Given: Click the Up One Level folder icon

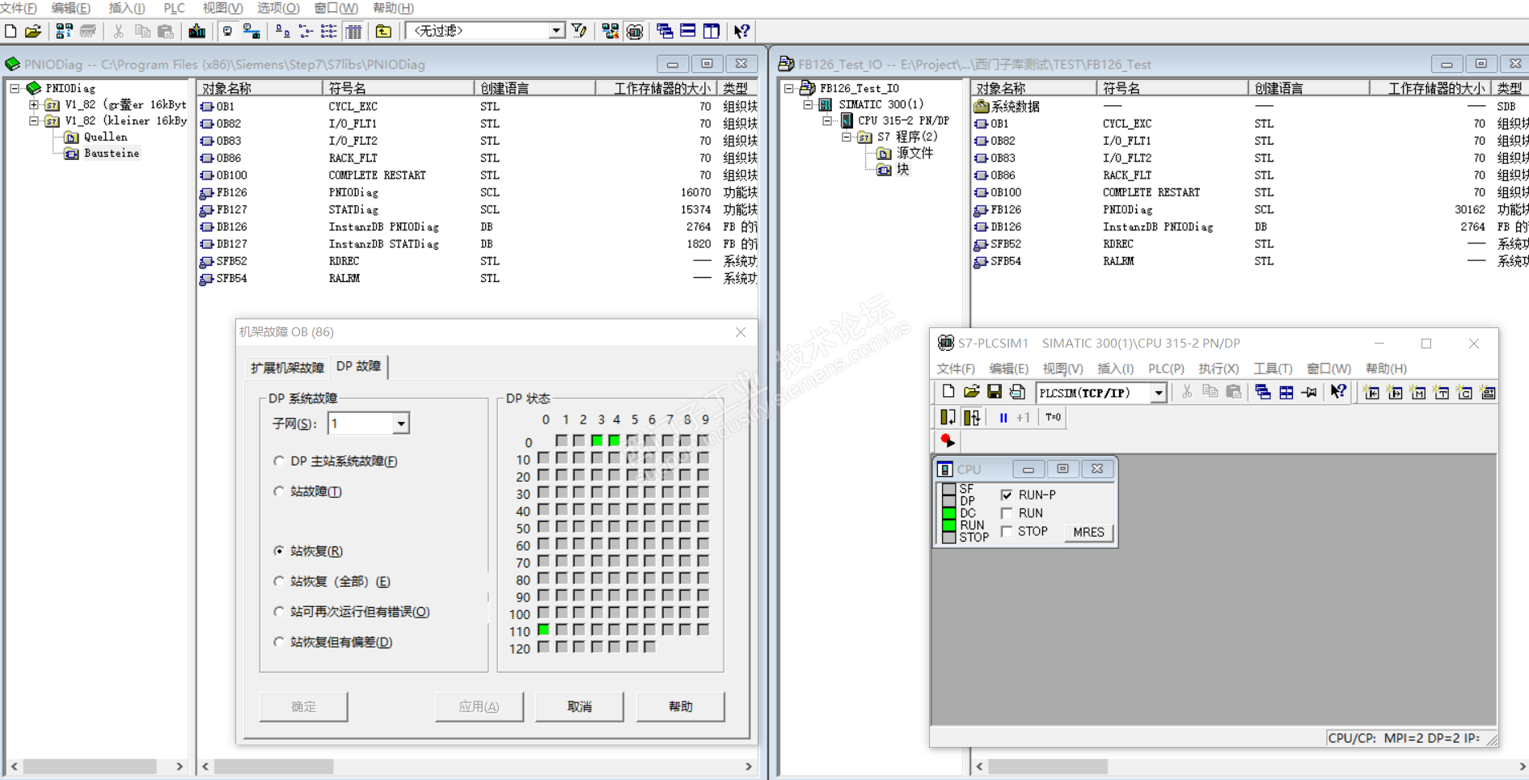Looking at the screenshot, I should click(383, 32).
